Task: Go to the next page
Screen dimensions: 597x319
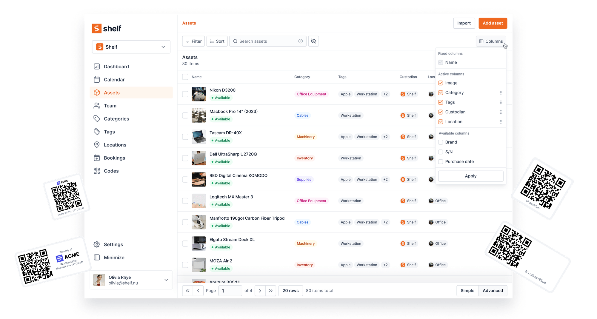Action: pyautogui.click(x=260, y=291)
